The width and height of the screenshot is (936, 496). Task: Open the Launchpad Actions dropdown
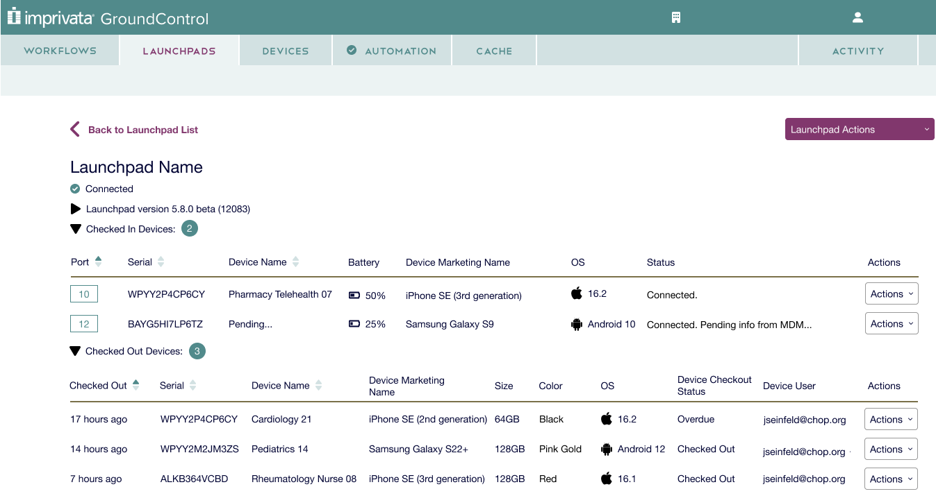[x=860, y=129]
